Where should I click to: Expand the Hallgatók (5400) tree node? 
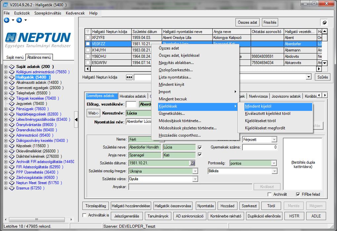pos(6,77)
